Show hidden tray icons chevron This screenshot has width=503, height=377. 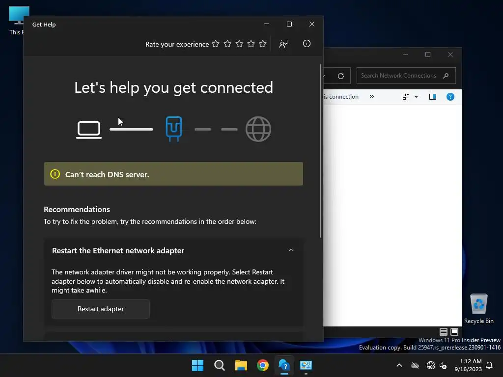(x=399, y=365)
